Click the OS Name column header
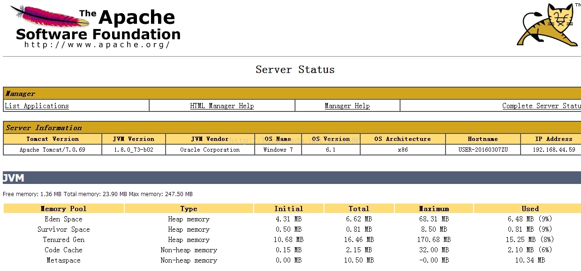Screen dimensions: 581x271 (x=278, y=139)
